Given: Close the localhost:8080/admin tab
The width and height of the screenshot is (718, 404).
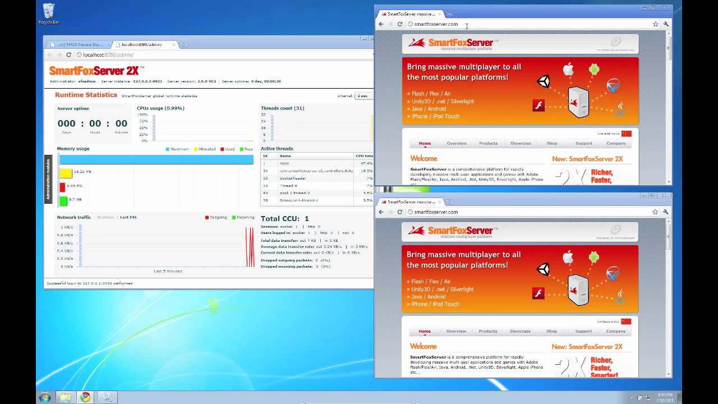Looking at the screenshot, I should [x=174, y=44].
